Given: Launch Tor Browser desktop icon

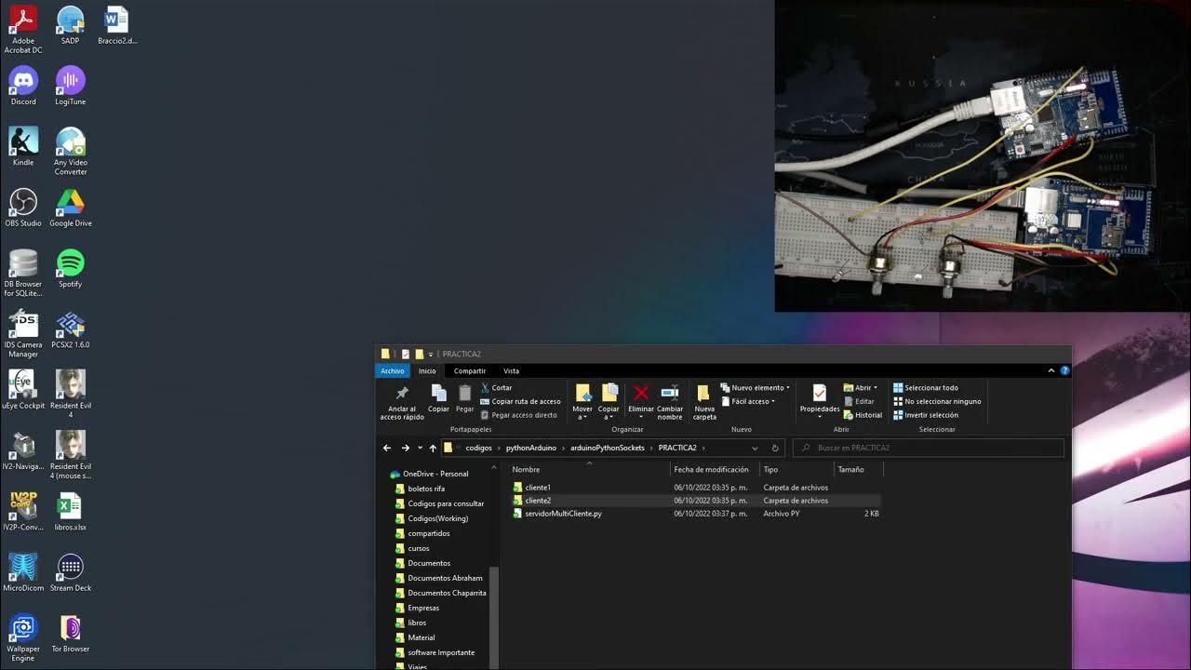Looking at the screenshot, I should (70, 633).
